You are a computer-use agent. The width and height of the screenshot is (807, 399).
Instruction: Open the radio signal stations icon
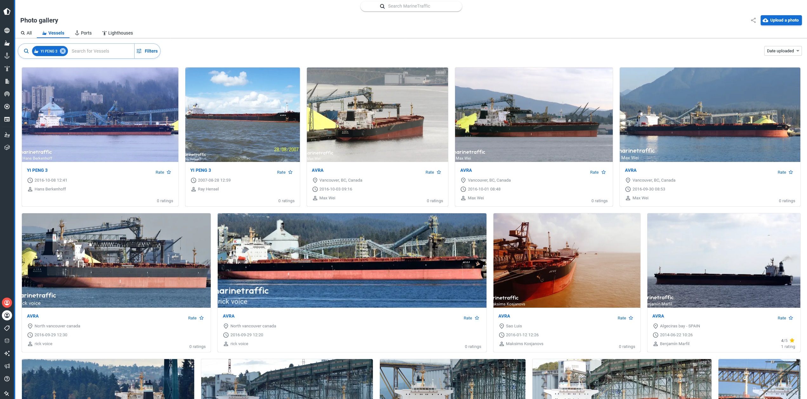click(x=7, y=94)
